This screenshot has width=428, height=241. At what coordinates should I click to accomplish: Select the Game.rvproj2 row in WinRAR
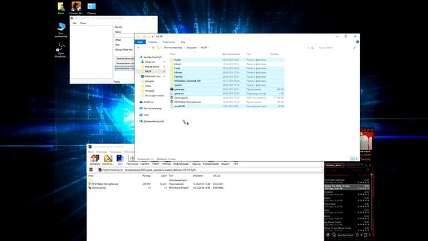156,187
